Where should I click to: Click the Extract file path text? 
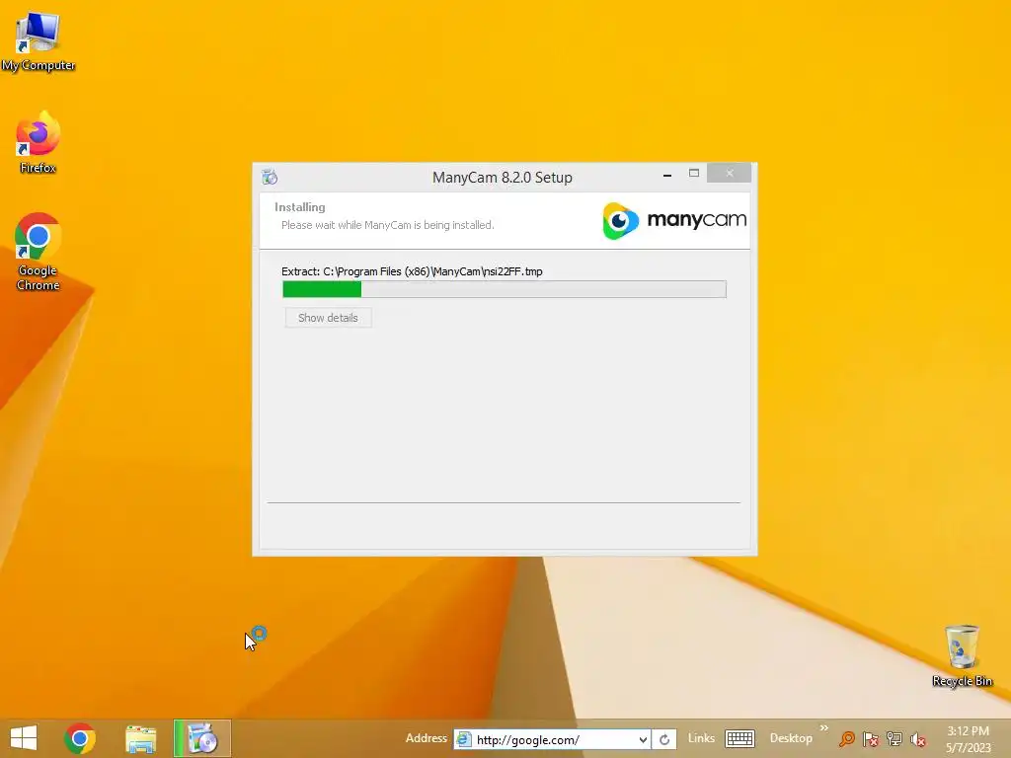[x=412, y=271]
